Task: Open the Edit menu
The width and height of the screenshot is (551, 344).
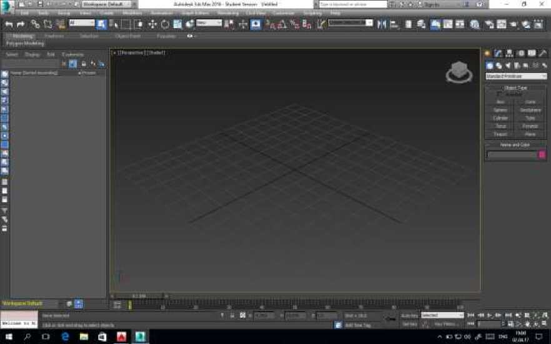Action: click(x=24, y=13)
